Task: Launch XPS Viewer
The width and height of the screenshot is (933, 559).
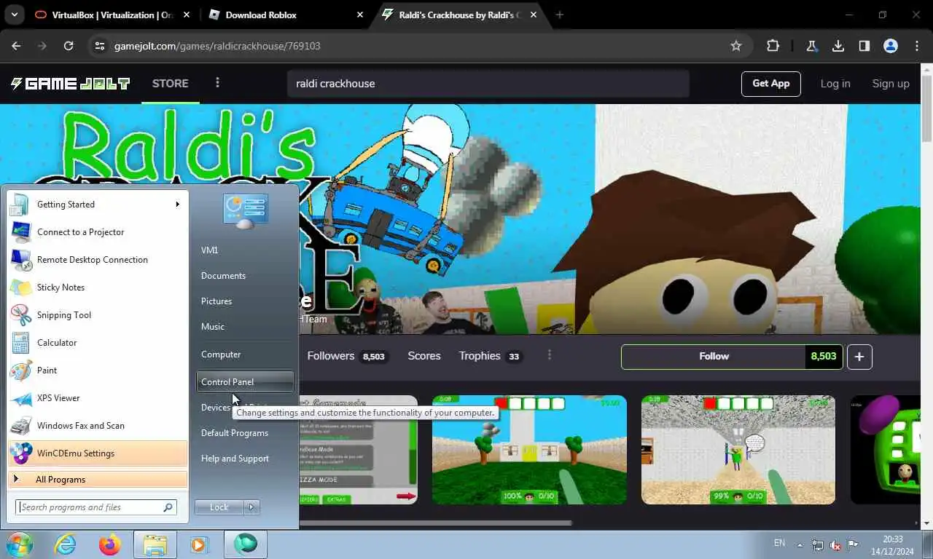Action: 97,398
